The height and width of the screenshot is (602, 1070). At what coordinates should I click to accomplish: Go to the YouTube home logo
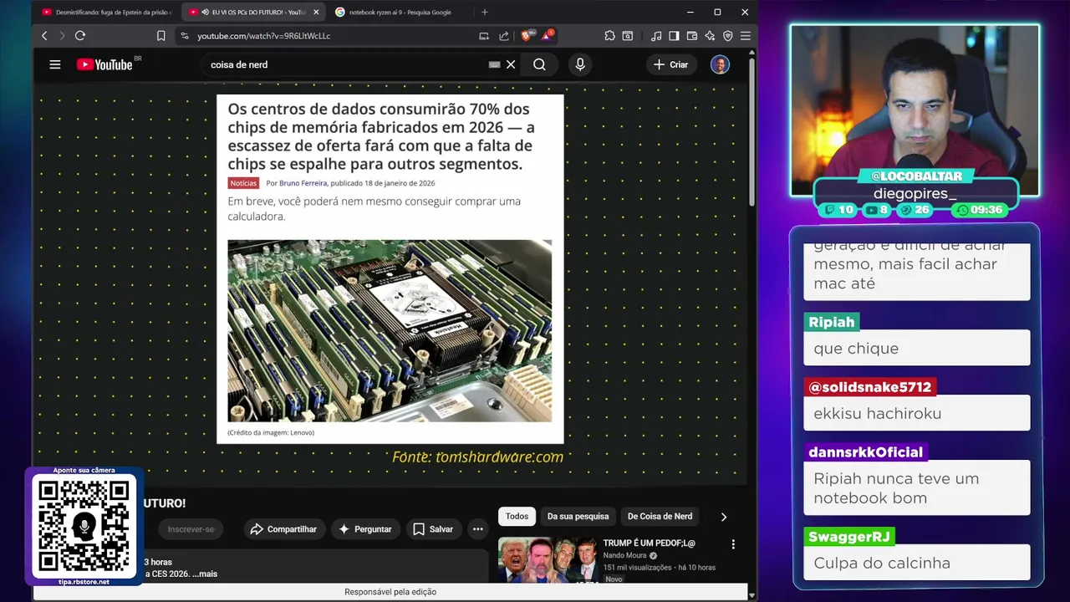point(104,64)
